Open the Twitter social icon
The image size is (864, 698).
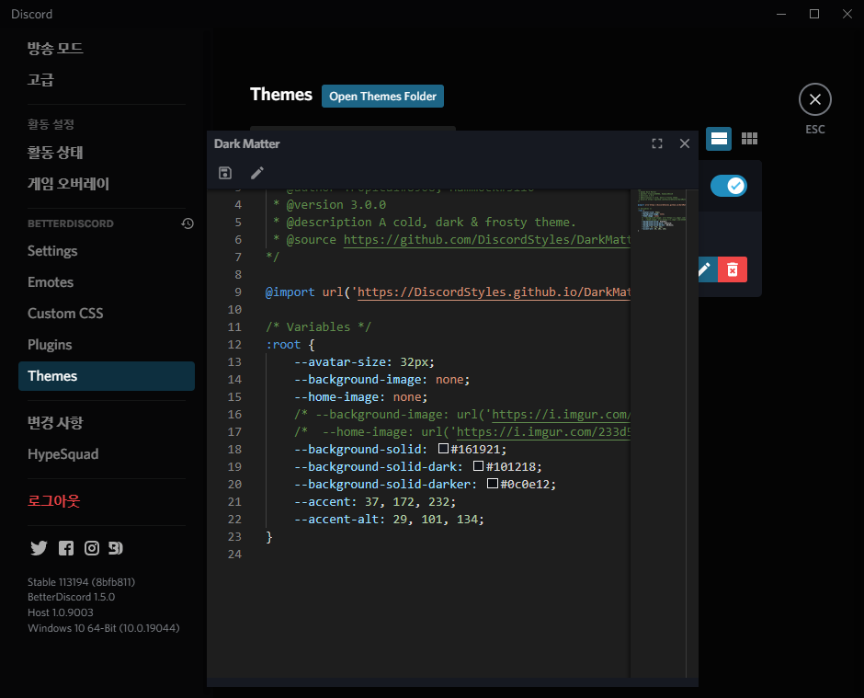(39, 548)
